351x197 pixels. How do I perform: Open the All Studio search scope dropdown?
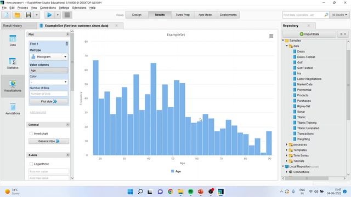point(339,15)
